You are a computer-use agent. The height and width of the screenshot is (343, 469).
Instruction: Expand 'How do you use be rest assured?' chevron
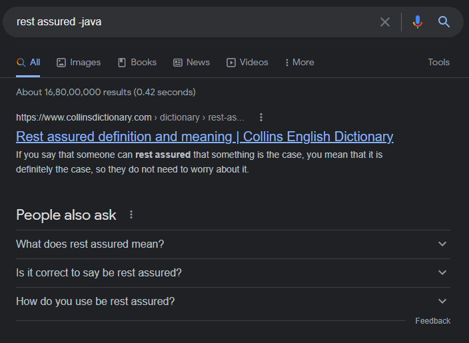(x=442, y=301)
